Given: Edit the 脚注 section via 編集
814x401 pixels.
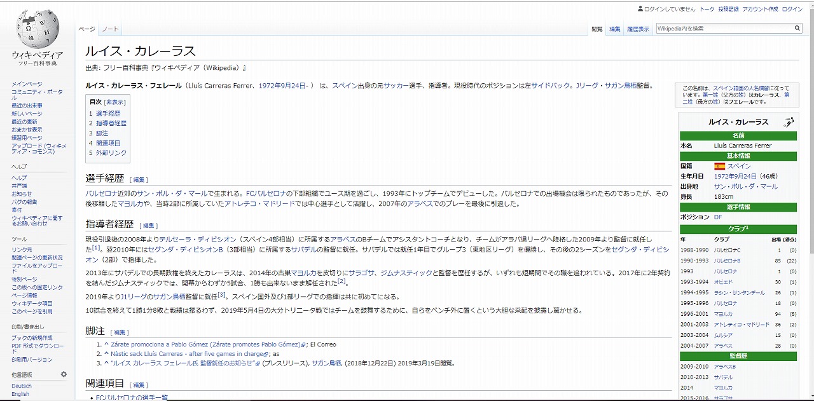Looking at the screenshot, I should tap(120, 332).
